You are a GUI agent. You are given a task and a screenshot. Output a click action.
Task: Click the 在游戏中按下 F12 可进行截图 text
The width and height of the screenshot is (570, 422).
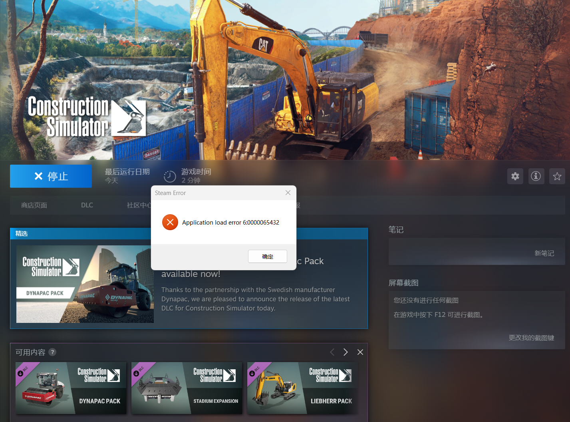click(x=440, y=315)
